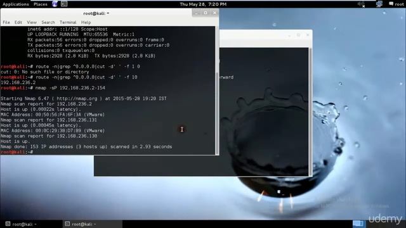Click the 'inet6 addr: ::1/128 Scope:Host' line
Image resolution: width=406 pixels, height=228 pixels.
click(67, 29)
